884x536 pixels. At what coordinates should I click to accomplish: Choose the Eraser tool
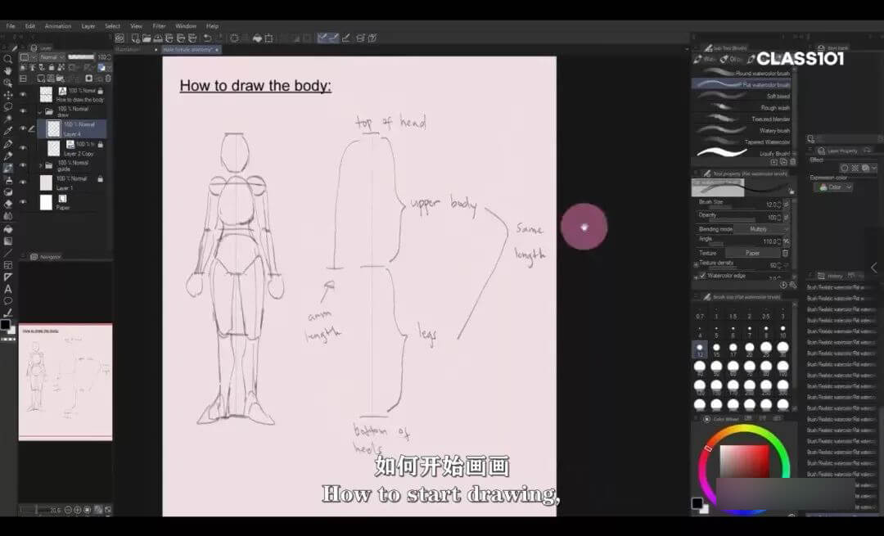point(8,204)
